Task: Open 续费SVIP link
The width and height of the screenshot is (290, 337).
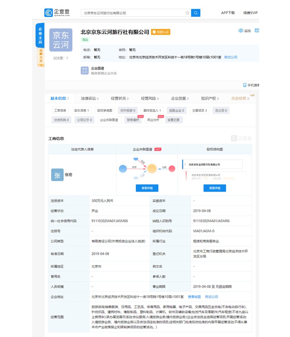Action: pyautogui.click(x=250, y=13)
